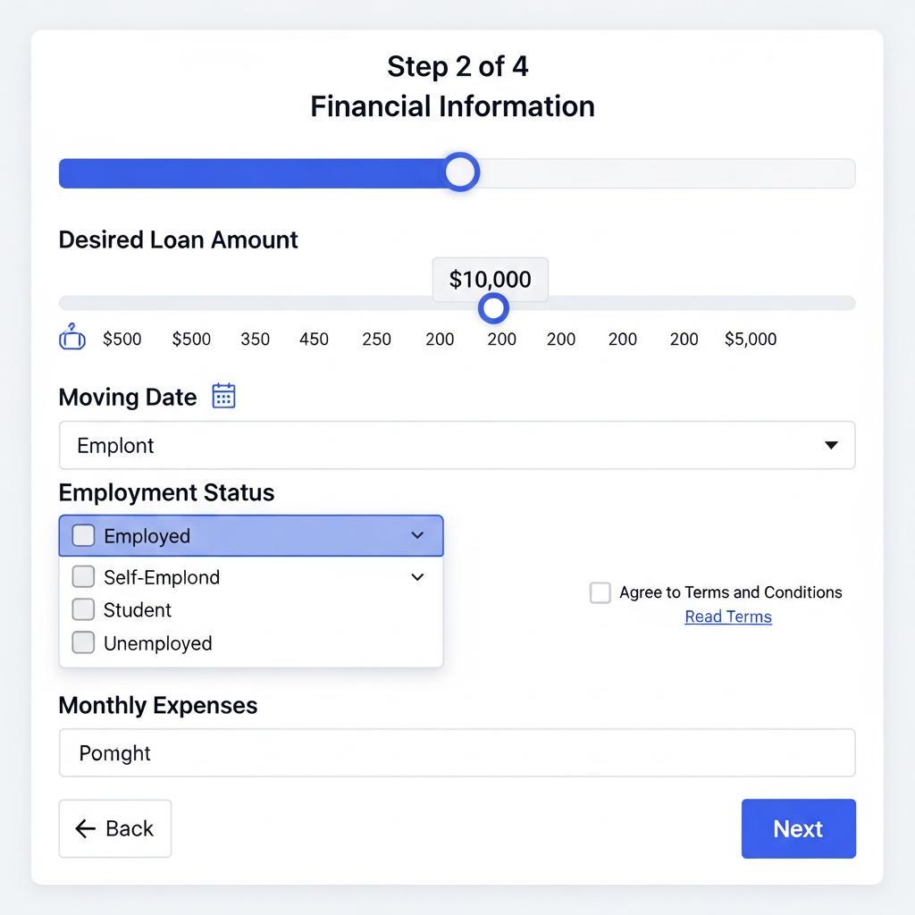Focus the Monthly Expenses input field
This screenshot has height=915, width=915.
point(457,753)
